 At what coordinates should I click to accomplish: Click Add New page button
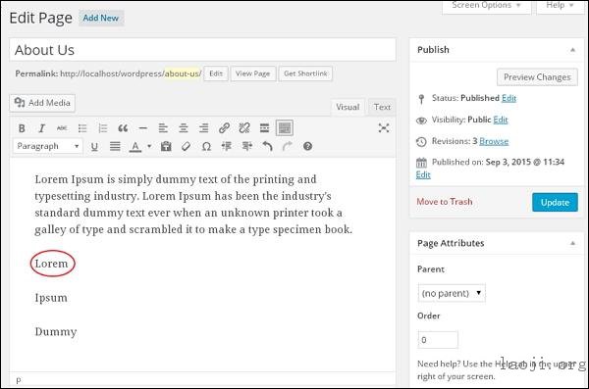(x=101, y=18)
